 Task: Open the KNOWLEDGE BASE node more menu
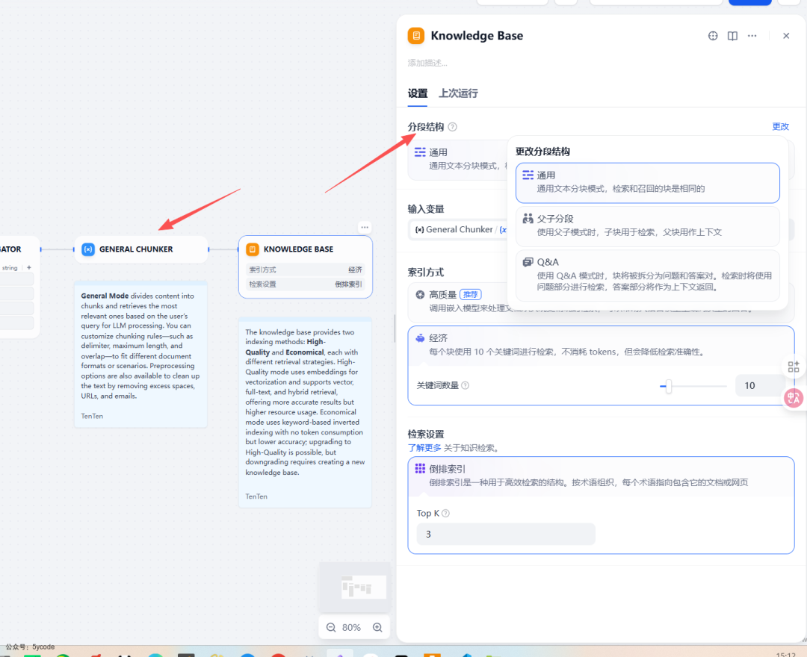(364, 227)
